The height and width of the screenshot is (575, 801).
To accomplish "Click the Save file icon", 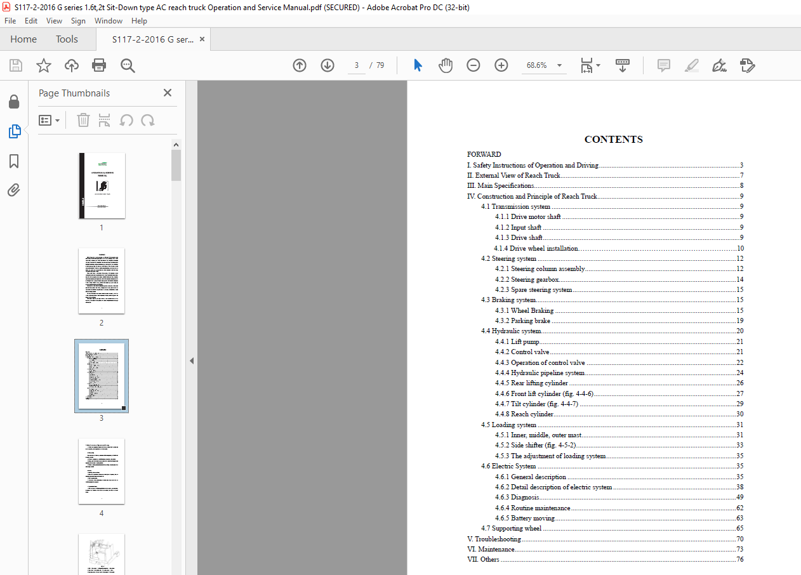I will click(x=16, y=65).
